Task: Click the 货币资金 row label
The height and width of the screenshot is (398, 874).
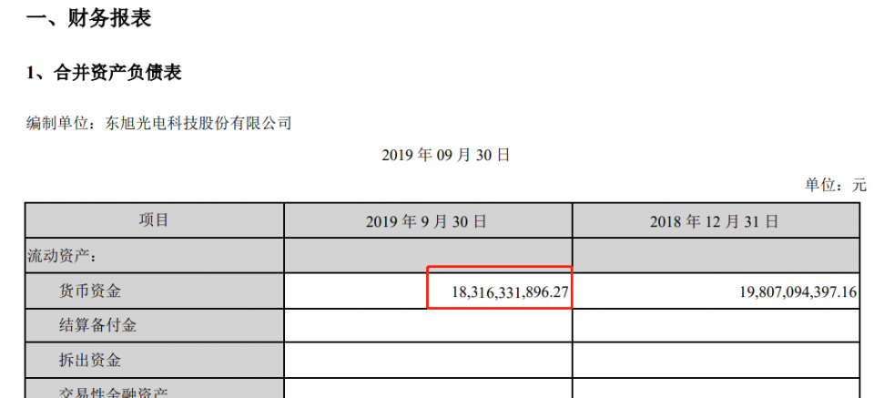Action: tap(90, 291)
